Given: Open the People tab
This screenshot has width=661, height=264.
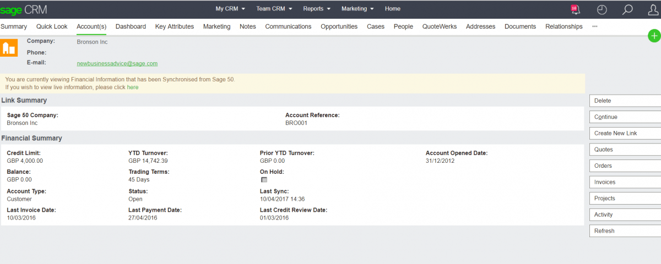Looking at the screenshot, I should click(403, 26).
